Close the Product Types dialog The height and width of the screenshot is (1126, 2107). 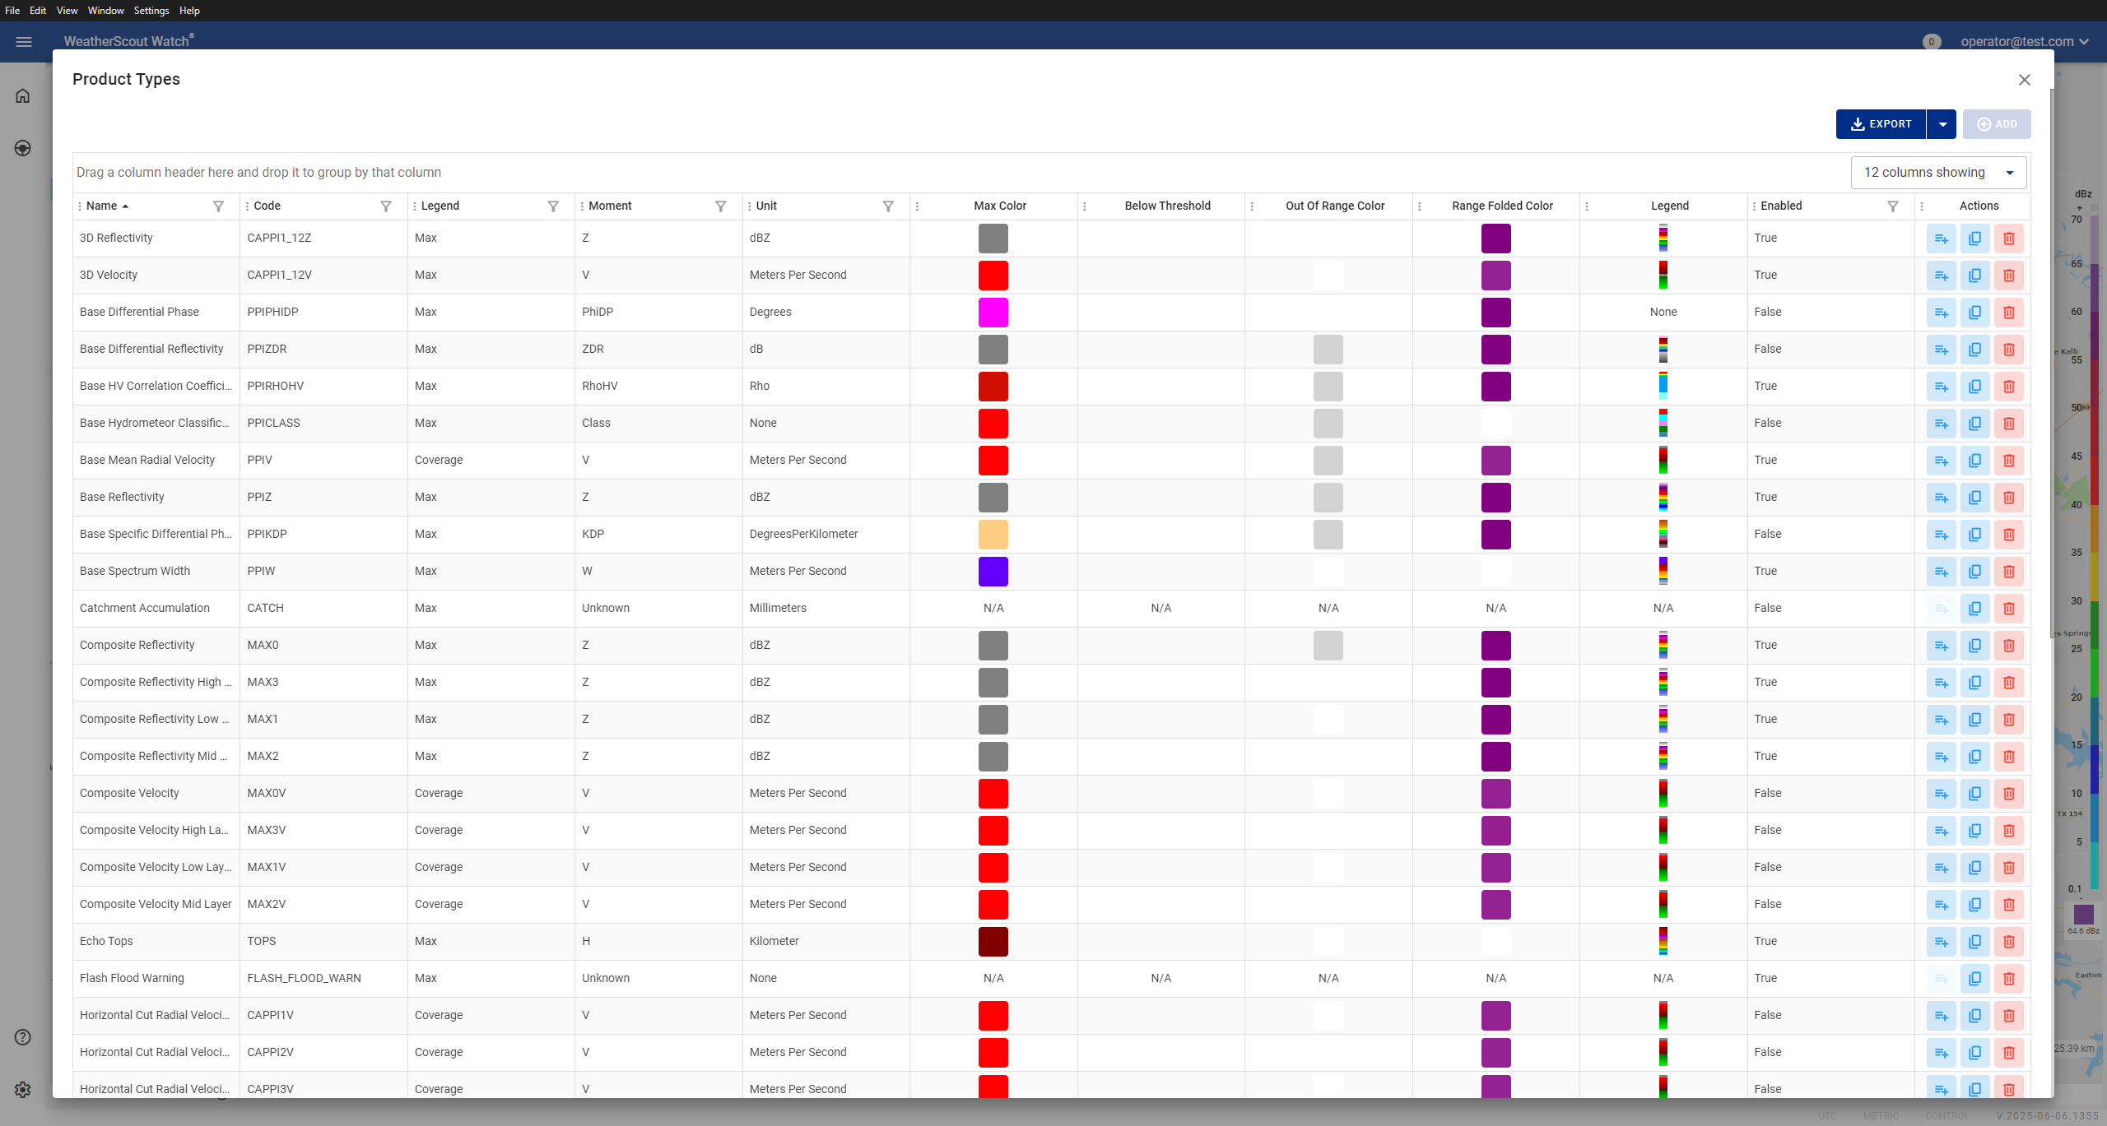(2024, 80)
